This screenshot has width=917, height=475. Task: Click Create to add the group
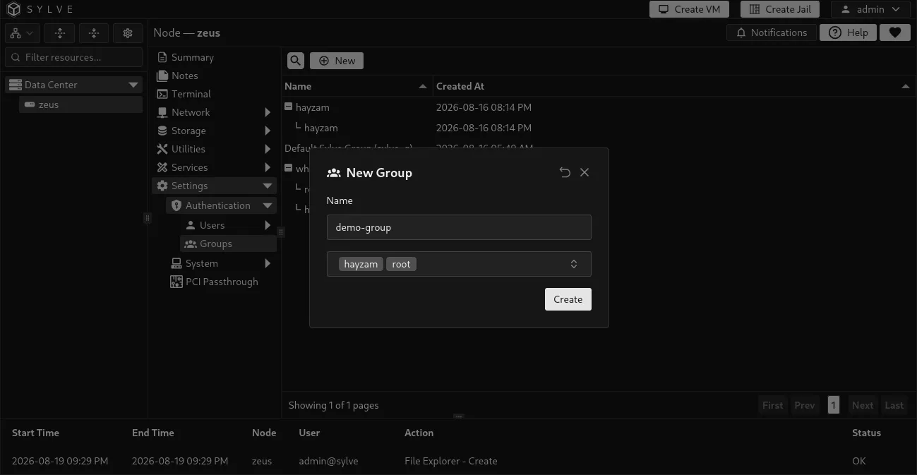click(568, 299)
